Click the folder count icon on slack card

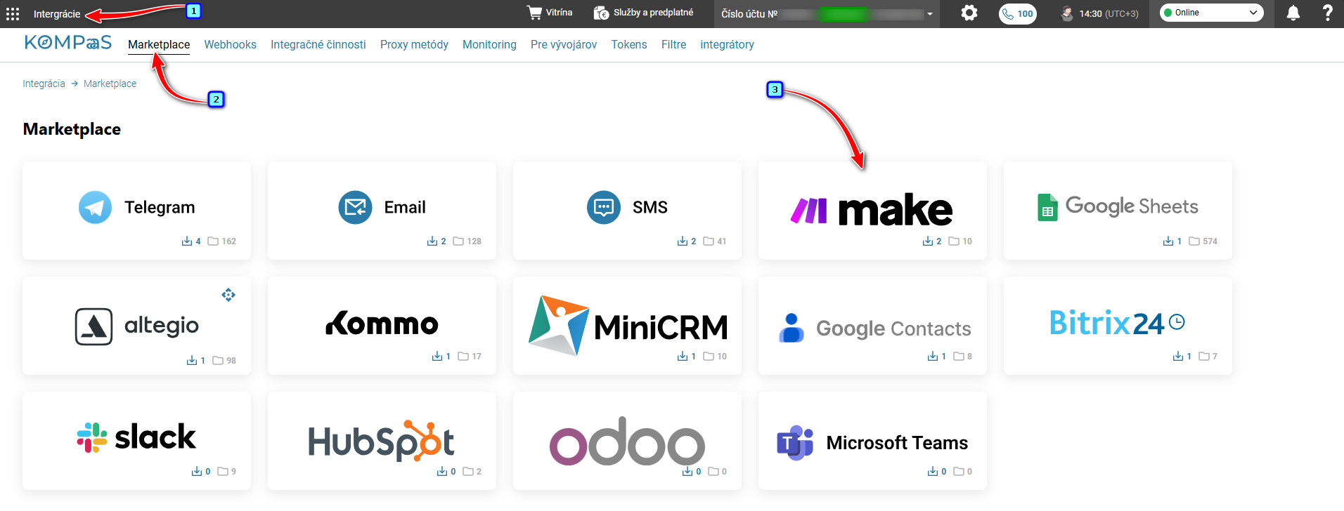pos(223,471)
